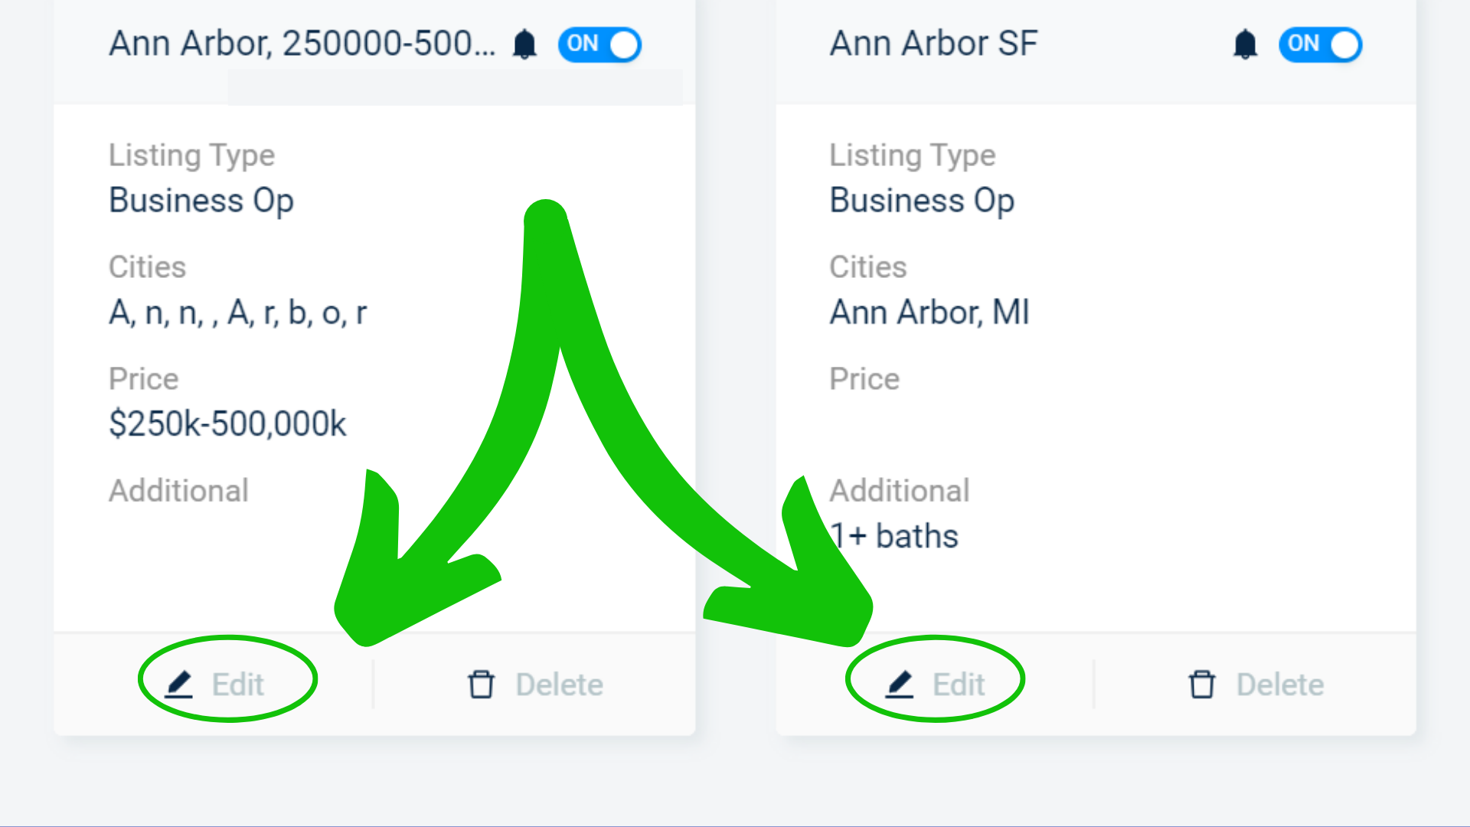Toggle off the Ann Arbor SF alert switch
1470x827 pixels.
pos(1320,44)
